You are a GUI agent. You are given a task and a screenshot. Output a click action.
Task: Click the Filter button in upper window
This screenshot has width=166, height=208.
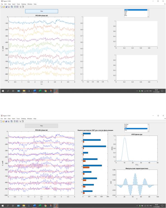coord(42,11)
